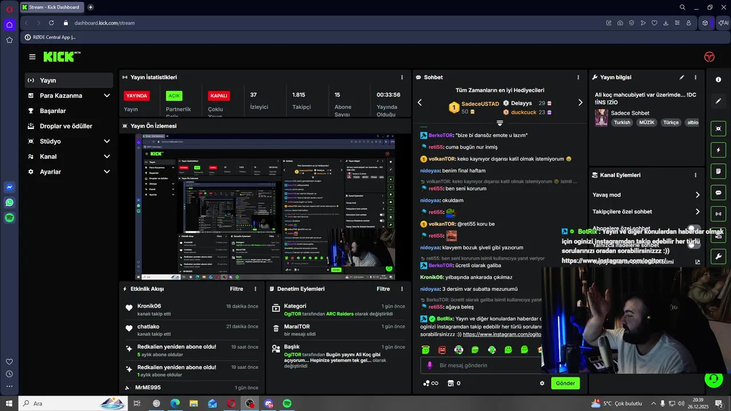
Task: Click the purple microphone icon in chat input
Action: point(430,365)
